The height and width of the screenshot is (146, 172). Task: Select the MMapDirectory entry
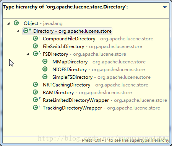click(99, 62)
